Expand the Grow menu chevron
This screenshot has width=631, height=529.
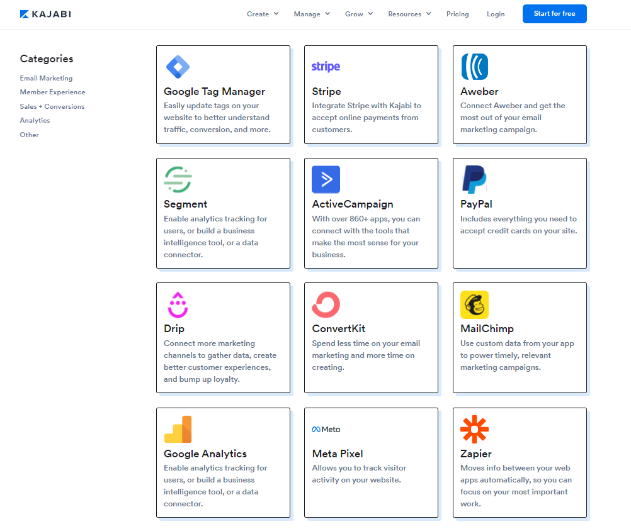point(371,14)
